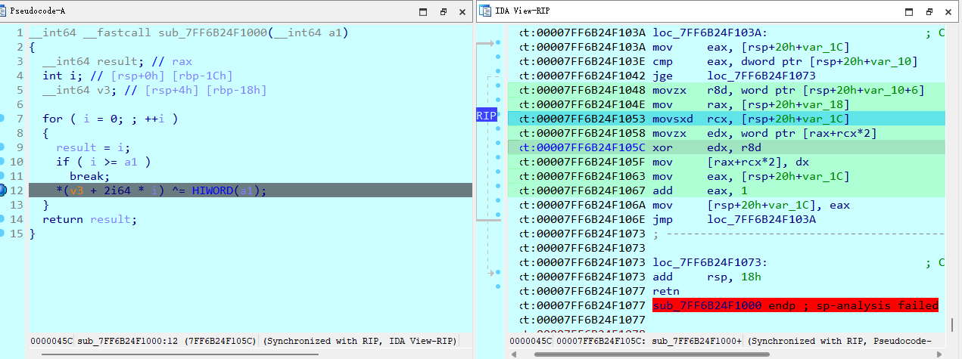Click the 'if ( i >= a1 )' condition
This screenshot has width=962, height=359.
104,162
